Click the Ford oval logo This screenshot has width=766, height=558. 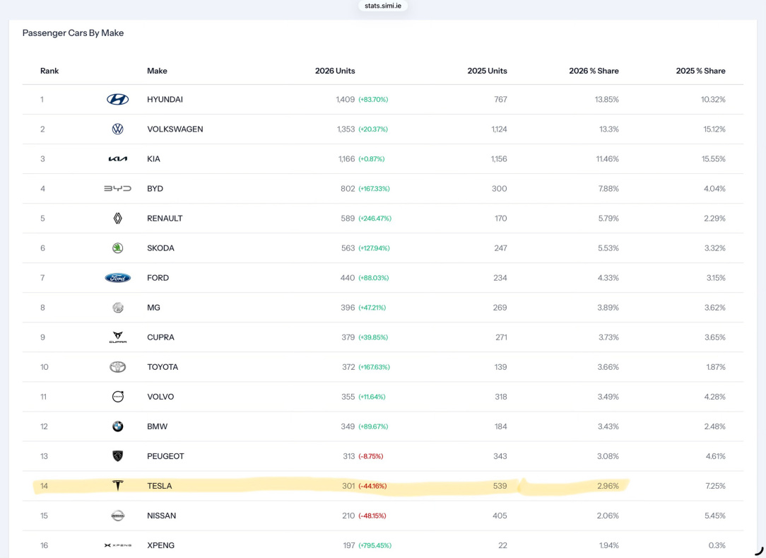click(x=118, y=278)
